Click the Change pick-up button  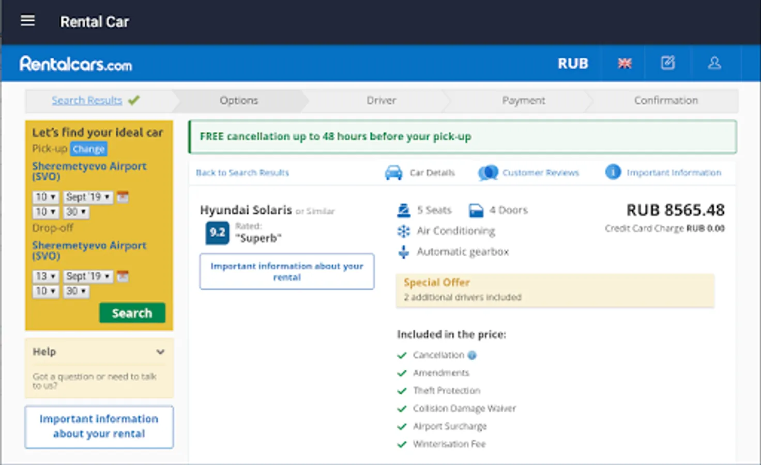[88, 149]
